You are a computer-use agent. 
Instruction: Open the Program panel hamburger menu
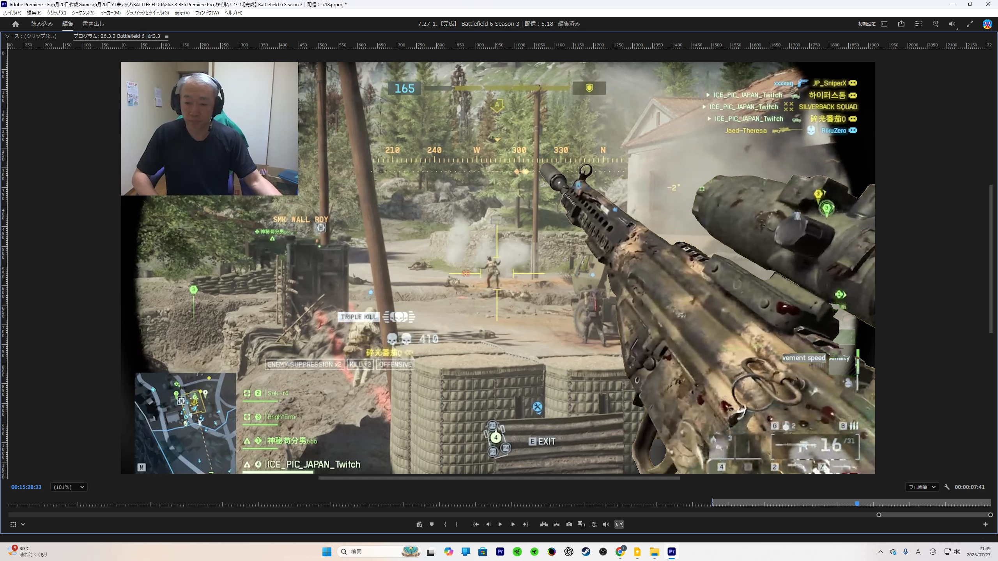click(x=167, y=36)
